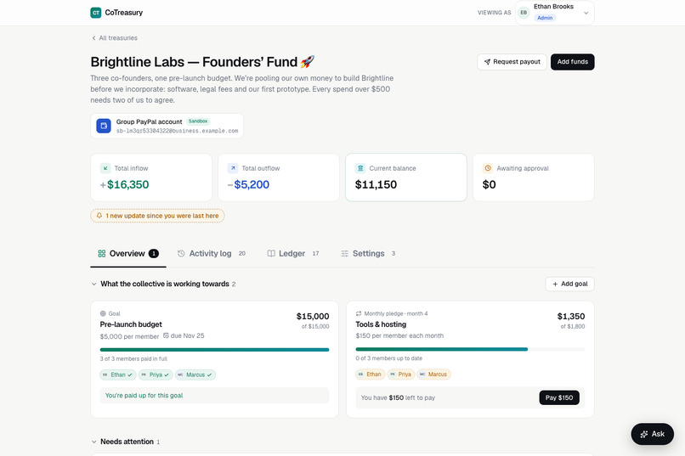Click the Ledger book icon
685x456 pixels.
(271, 254)
